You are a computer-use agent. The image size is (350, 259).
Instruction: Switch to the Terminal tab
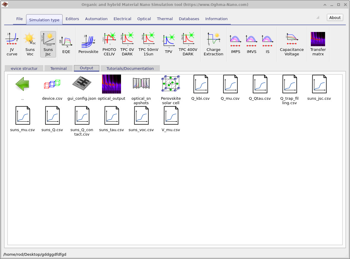[58, 68]
